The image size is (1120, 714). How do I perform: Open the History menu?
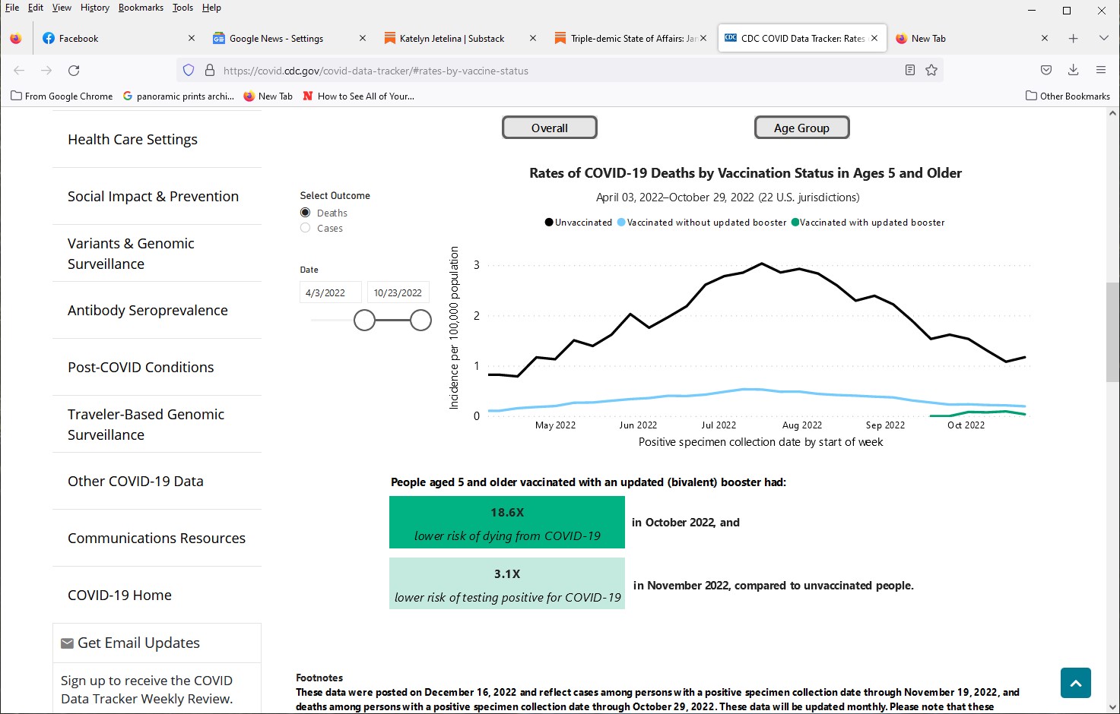point(94,8)
